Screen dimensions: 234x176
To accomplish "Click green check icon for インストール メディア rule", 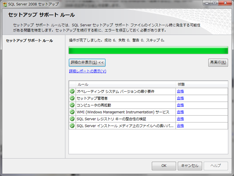I will 72,126.
